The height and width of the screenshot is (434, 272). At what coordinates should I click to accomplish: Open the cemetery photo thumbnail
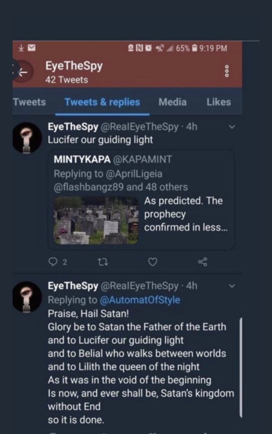tap(96, 220)
